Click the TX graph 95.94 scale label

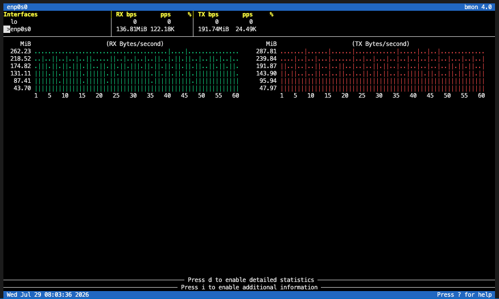coord(268,81)
